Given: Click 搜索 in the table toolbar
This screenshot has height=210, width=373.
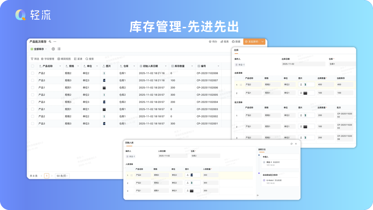Looking at the screenshot, I should [90, 59].
